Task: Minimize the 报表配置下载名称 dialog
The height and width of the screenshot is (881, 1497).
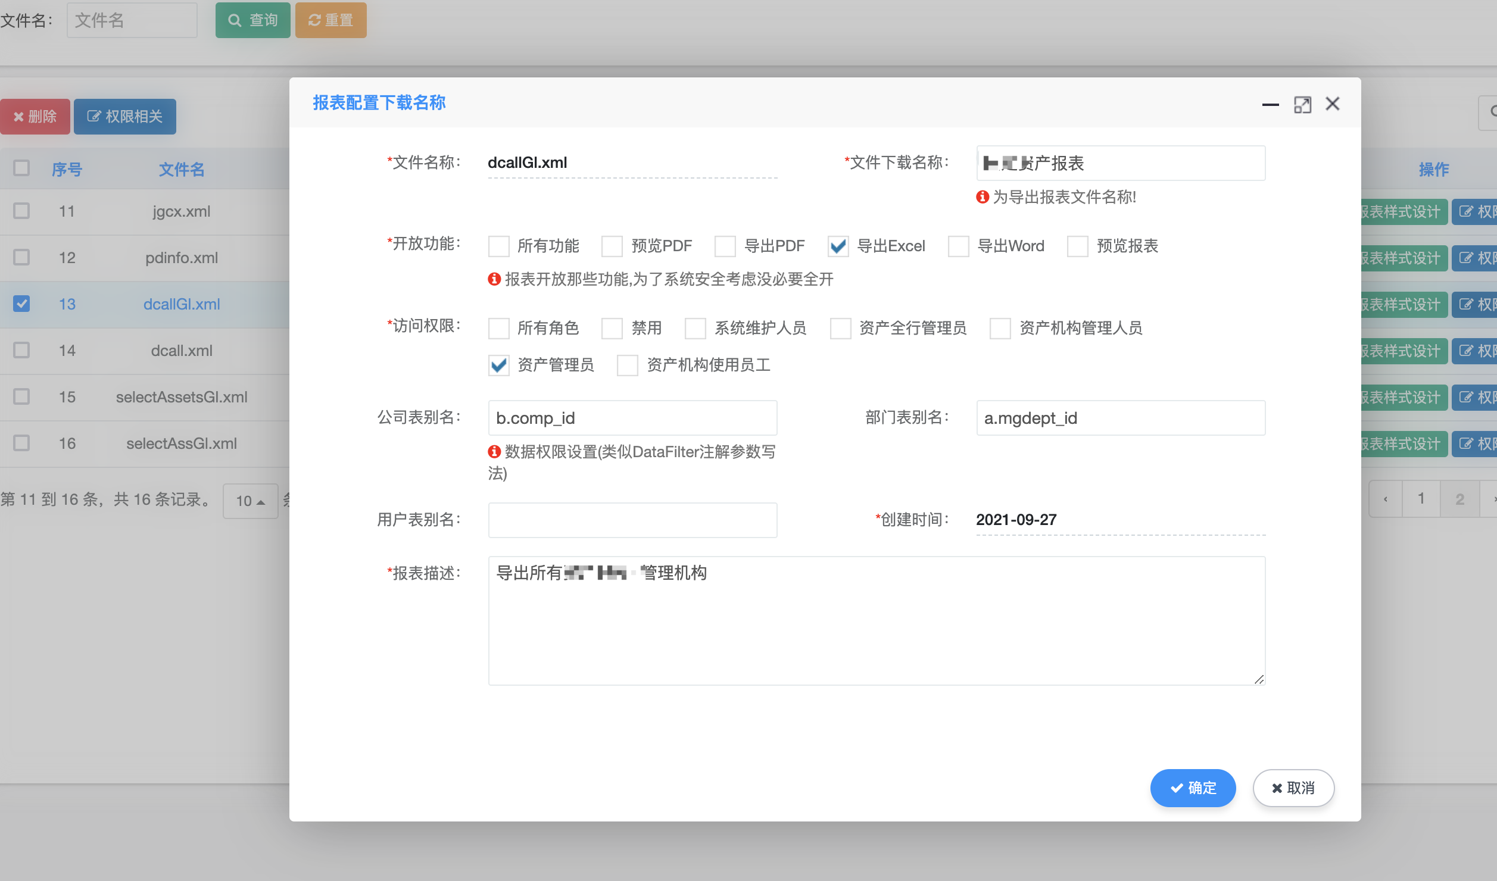Action: (1270, 105)
